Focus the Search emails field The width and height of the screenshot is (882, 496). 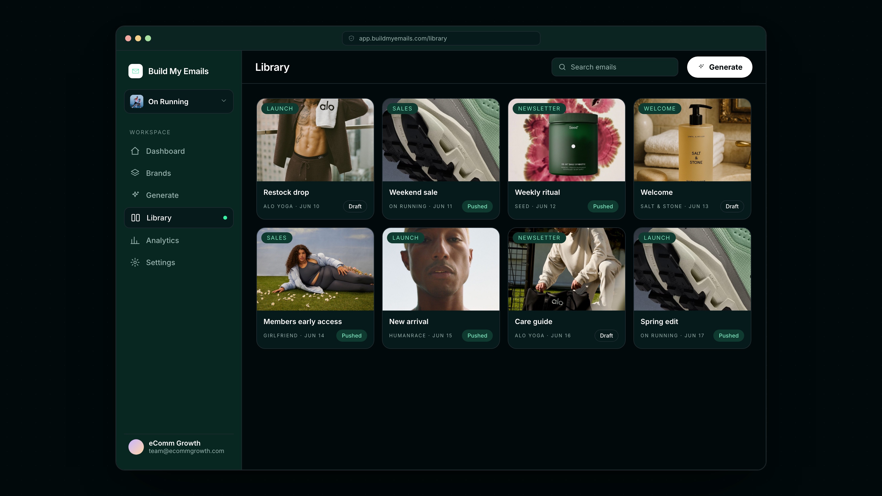(615, 67)
